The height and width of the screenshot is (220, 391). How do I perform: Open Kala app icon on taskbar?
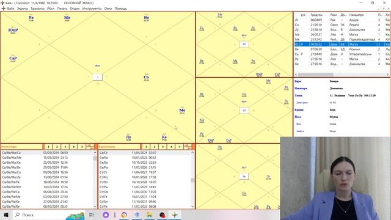[175, 215]
